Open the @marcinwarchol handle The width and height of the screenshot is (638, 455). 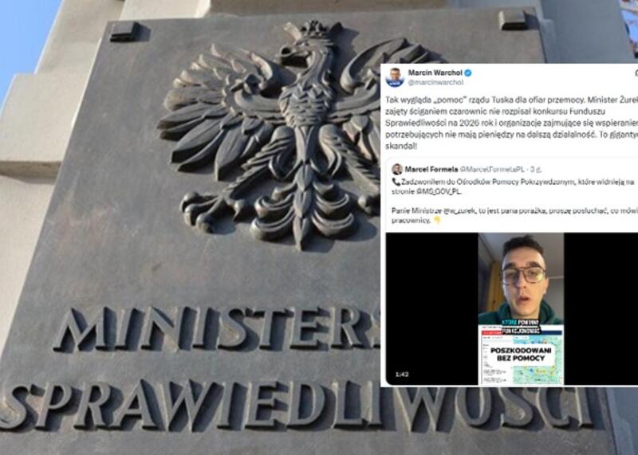435,83
